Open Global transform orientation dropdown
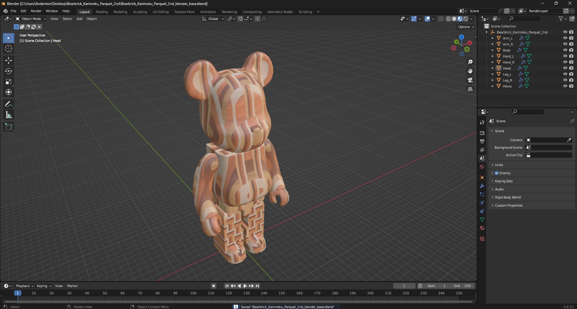577x309 pixels. coord(213,19)
